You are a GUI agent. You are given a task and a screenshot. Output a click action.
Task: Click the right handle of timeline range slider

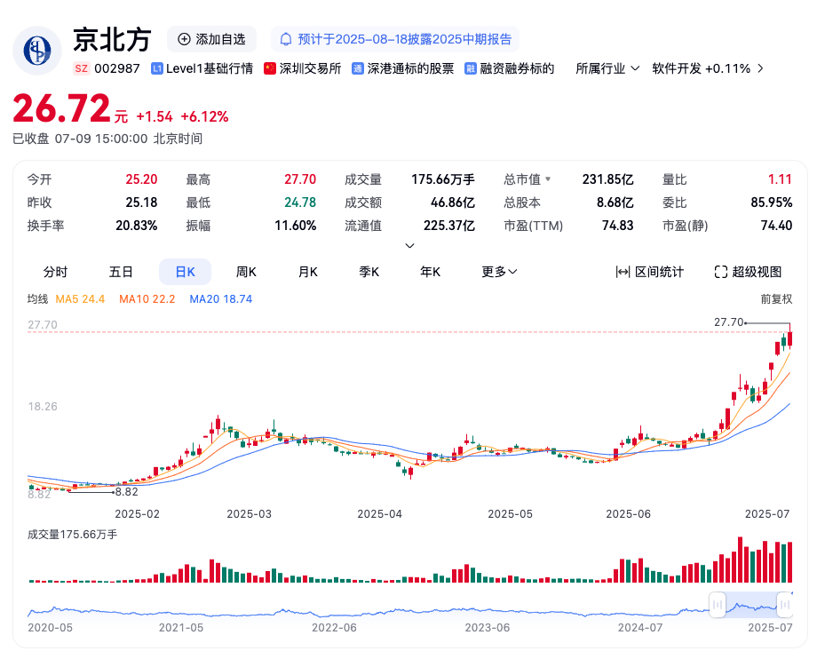pyautogui.click(x=785, y=605)
